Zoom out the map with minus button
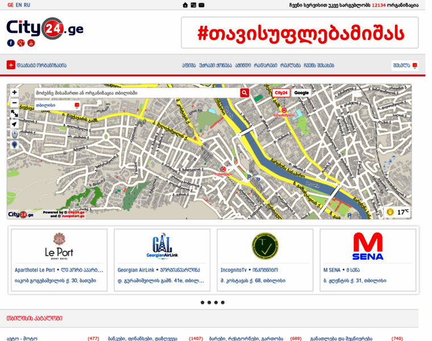The height and width of the screenshot is (341, 432). click(15, 103)
